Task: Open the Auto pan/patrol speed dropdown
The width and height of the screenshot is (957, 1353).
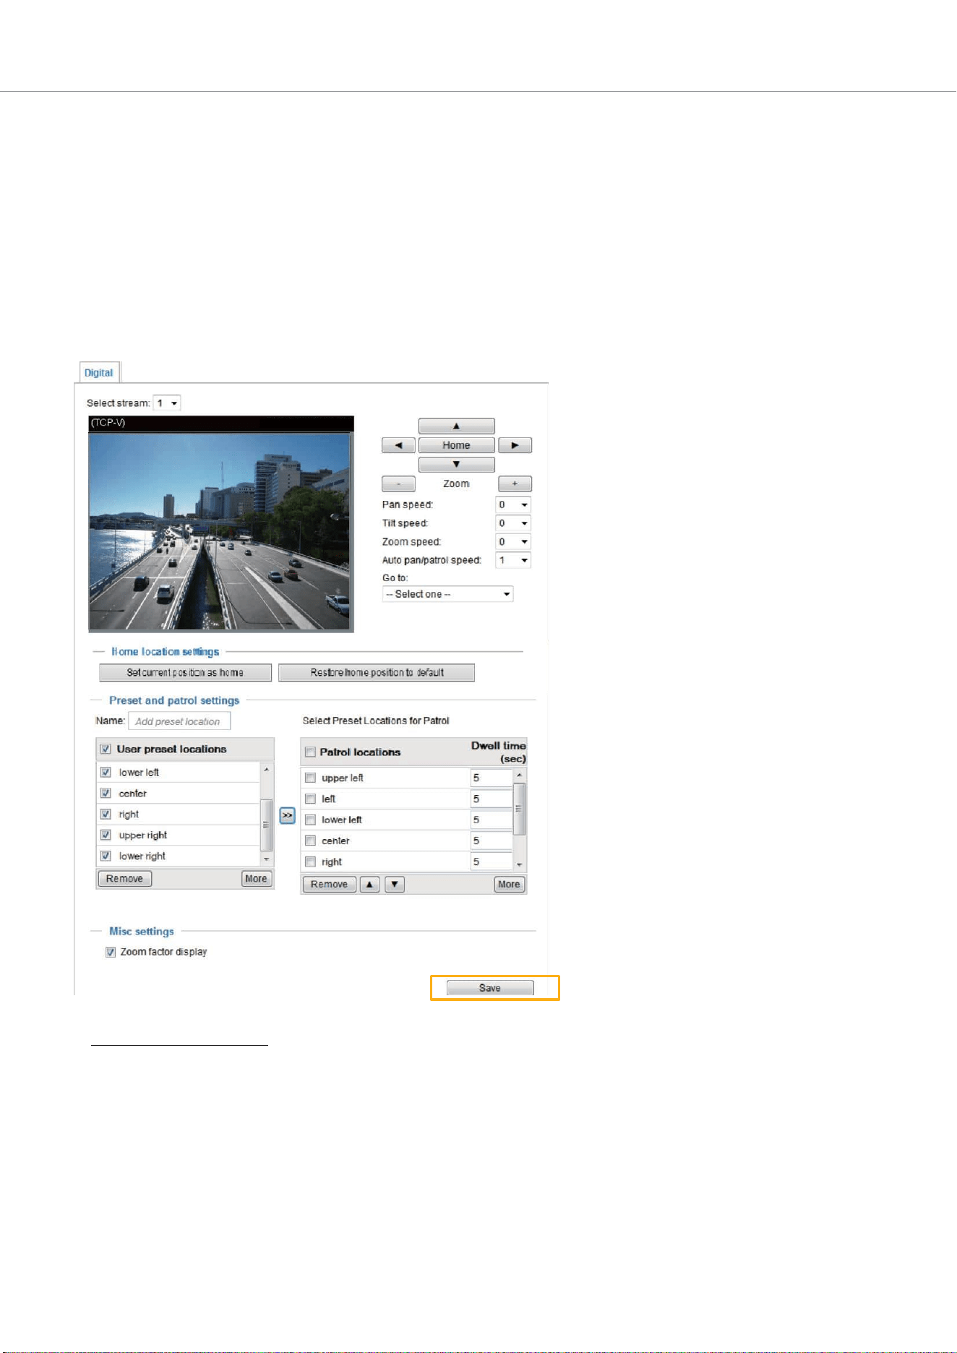Action: 513,560
